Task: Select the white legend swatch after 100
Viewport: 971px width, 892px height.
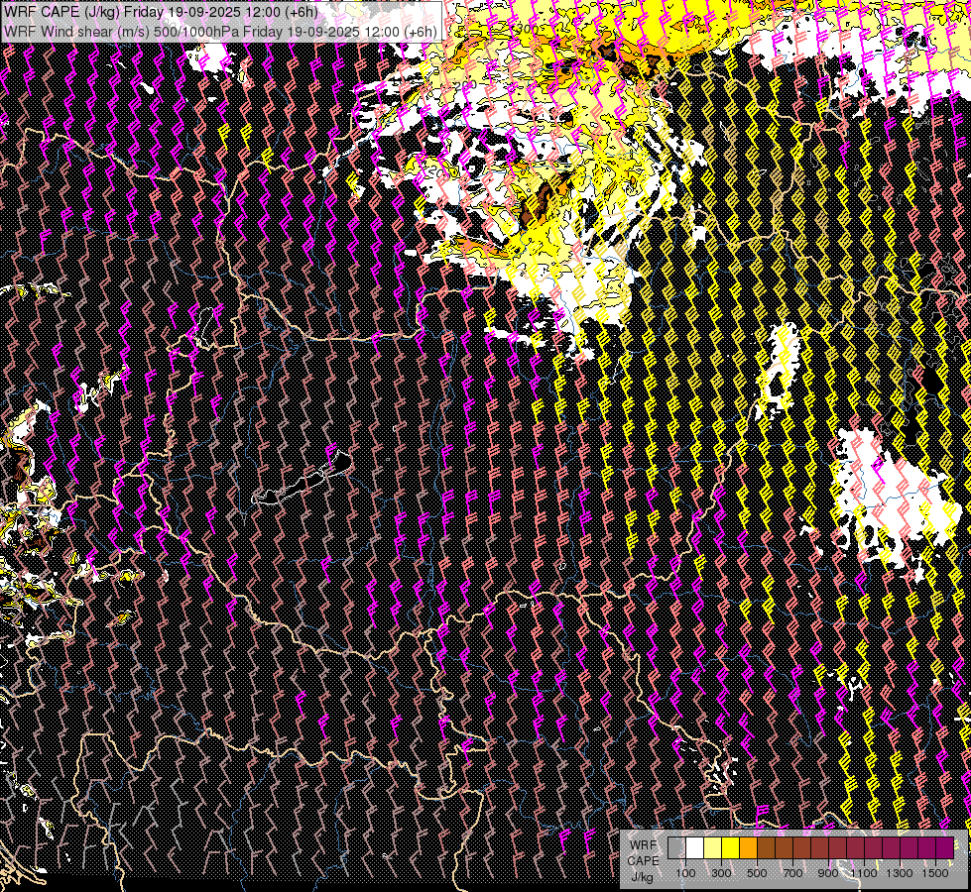Action: click(x=695, y=848)
